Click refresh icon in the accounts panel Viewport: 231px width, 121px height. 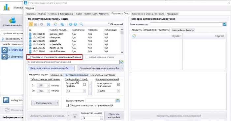point(134,36)
